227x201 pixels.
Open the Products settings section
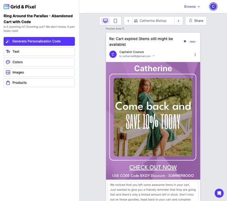[x=39, y=83]
